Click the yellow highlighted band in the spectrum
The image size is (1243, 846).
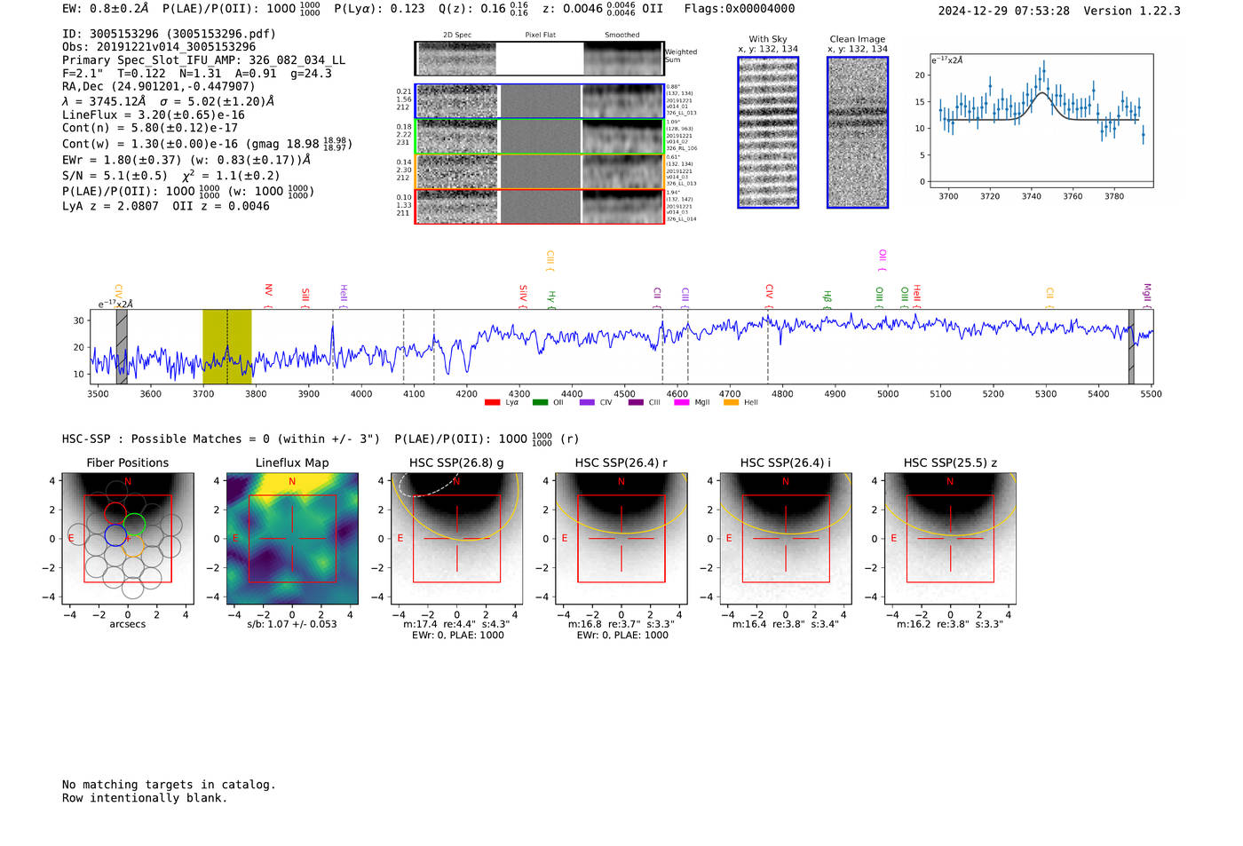tap(227, 346)
